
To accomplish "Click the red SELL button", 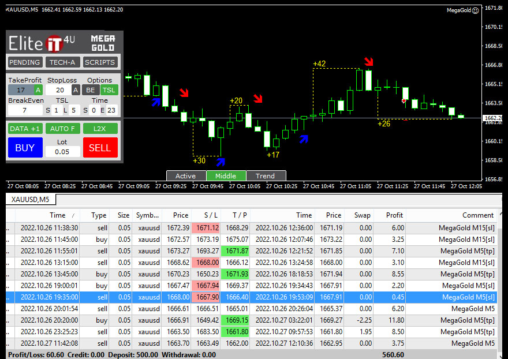I will [100, 147].
